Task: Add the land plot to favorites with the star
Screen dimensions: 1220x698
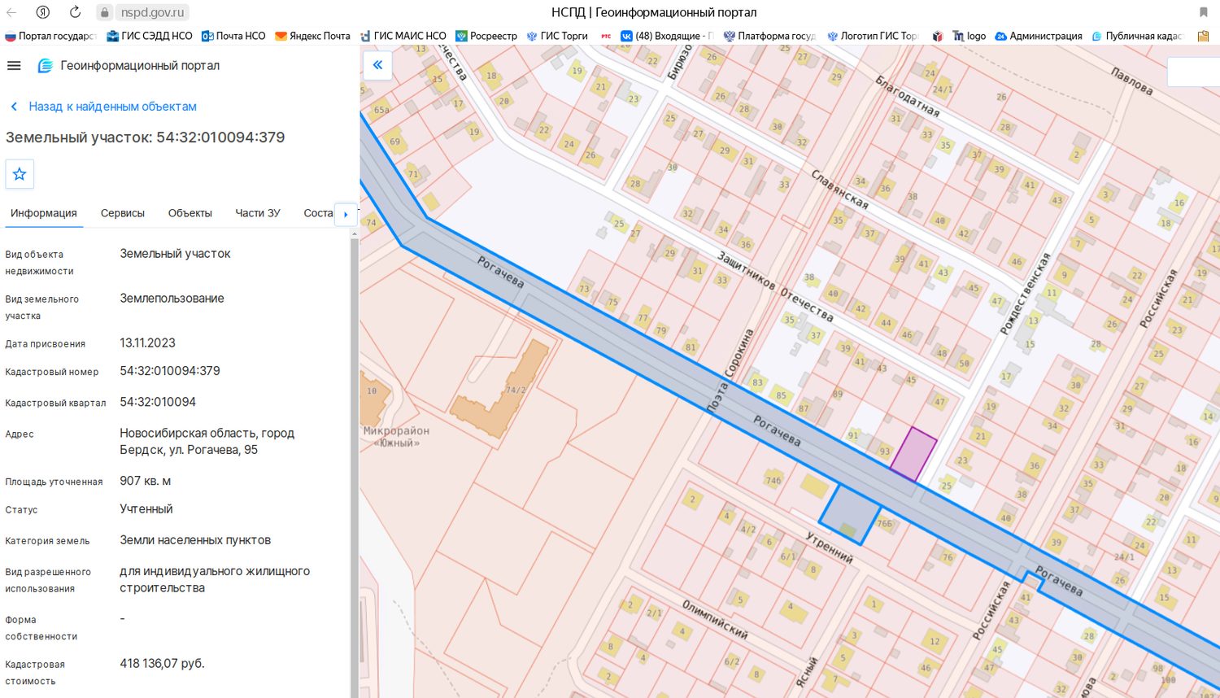Action: (x=20, y=174)
